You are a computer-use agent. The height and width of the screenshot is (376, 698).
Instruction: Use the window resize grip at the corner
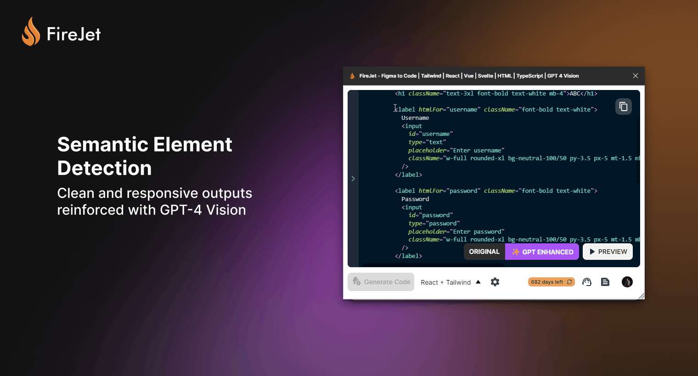tap(641, 296)
